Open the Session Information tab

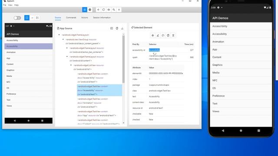click(102, 18)
